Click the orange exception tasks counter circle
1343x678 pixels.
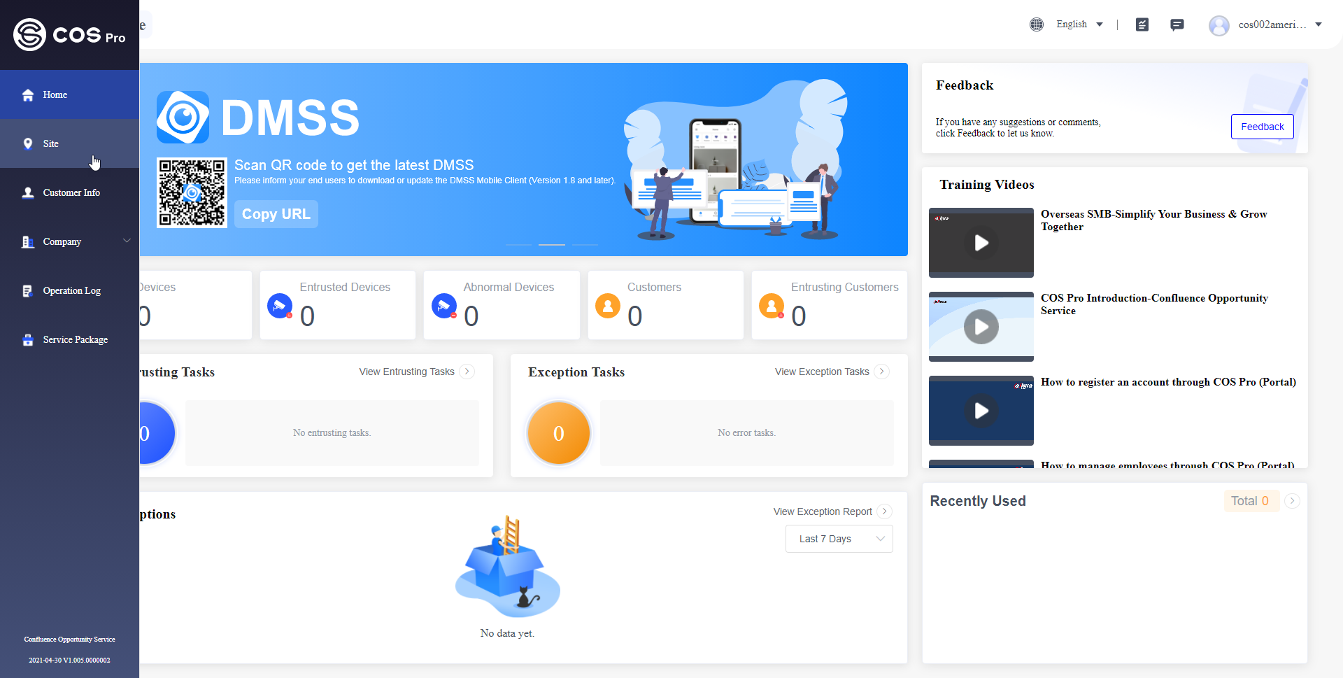[559, 433]
